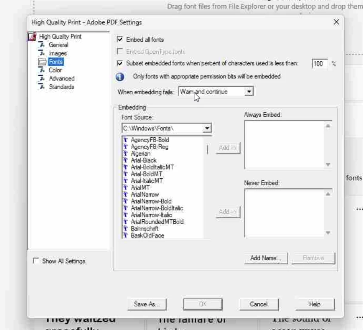Click font icon next to ArialNarrow-BoldItalic
This screenshot has height=330, width=363.
(126, 208)
